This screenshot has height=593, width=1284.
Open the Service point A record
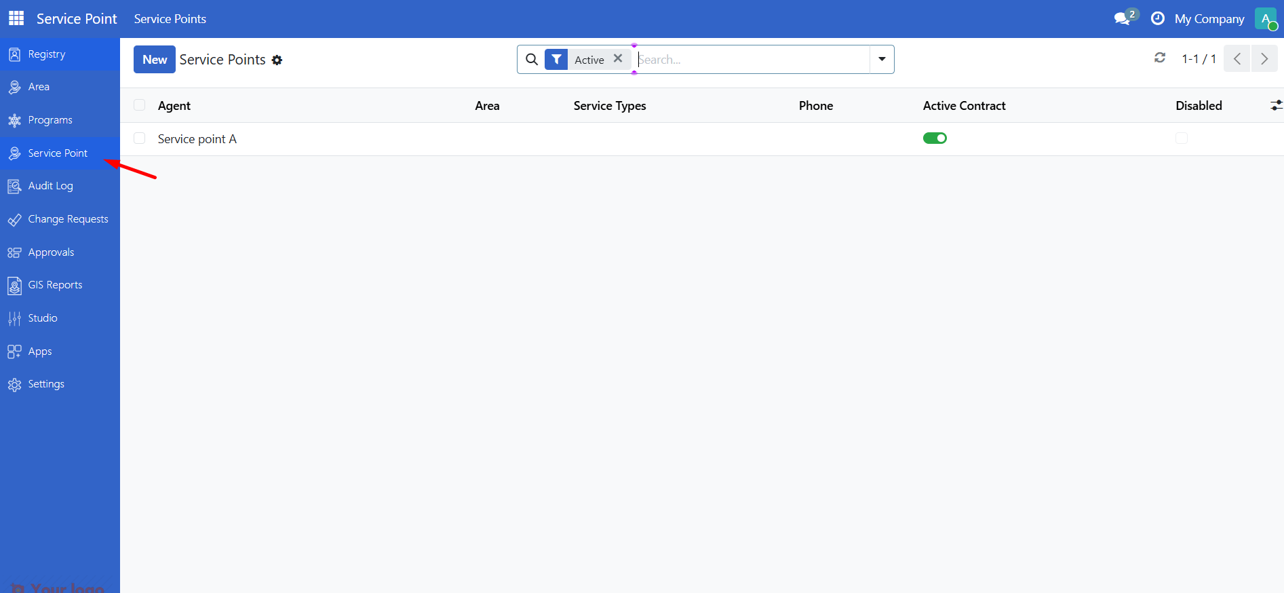[197, 139]
